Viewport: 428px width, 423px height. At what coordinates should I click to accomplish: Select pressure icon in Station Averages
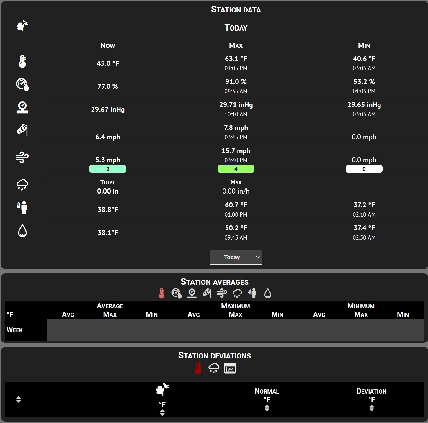(x=192, y=293)
